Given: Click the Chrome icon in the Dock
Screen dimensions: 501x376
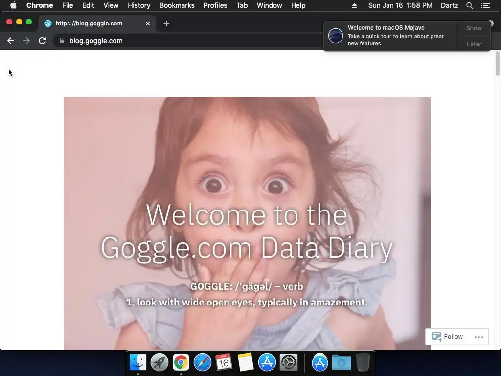Looking at the screenshot, I should 181,362.
